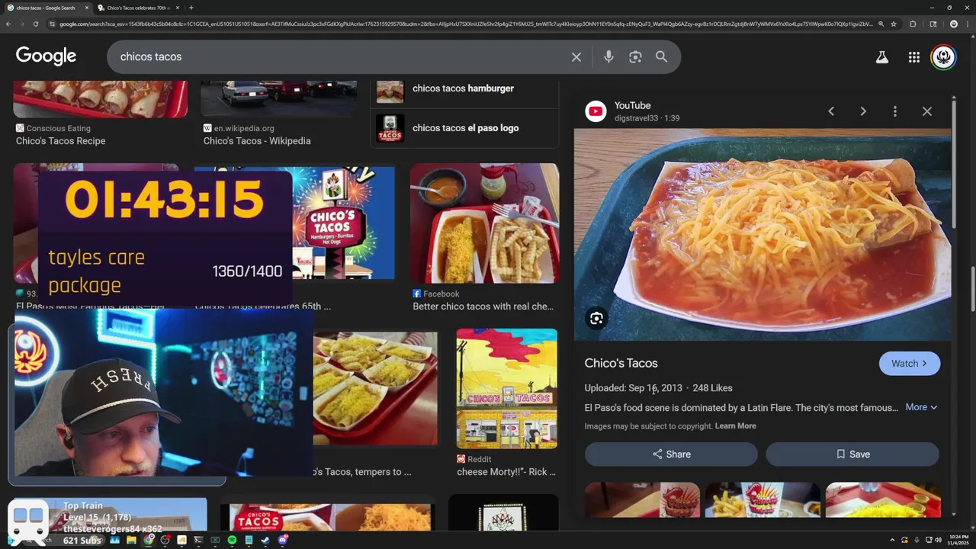Click the Better chico tacos with real che... caption
Screen dimensions: 976x549
click(x=483, y=307)
